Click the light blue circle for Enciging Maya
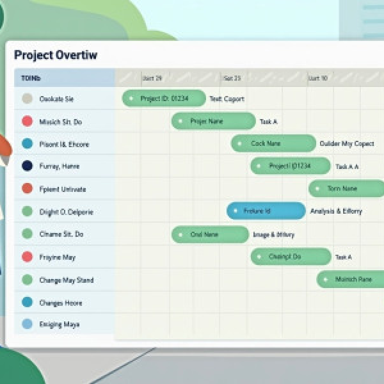This screenshot has width=384, height=384. (27, 324)
